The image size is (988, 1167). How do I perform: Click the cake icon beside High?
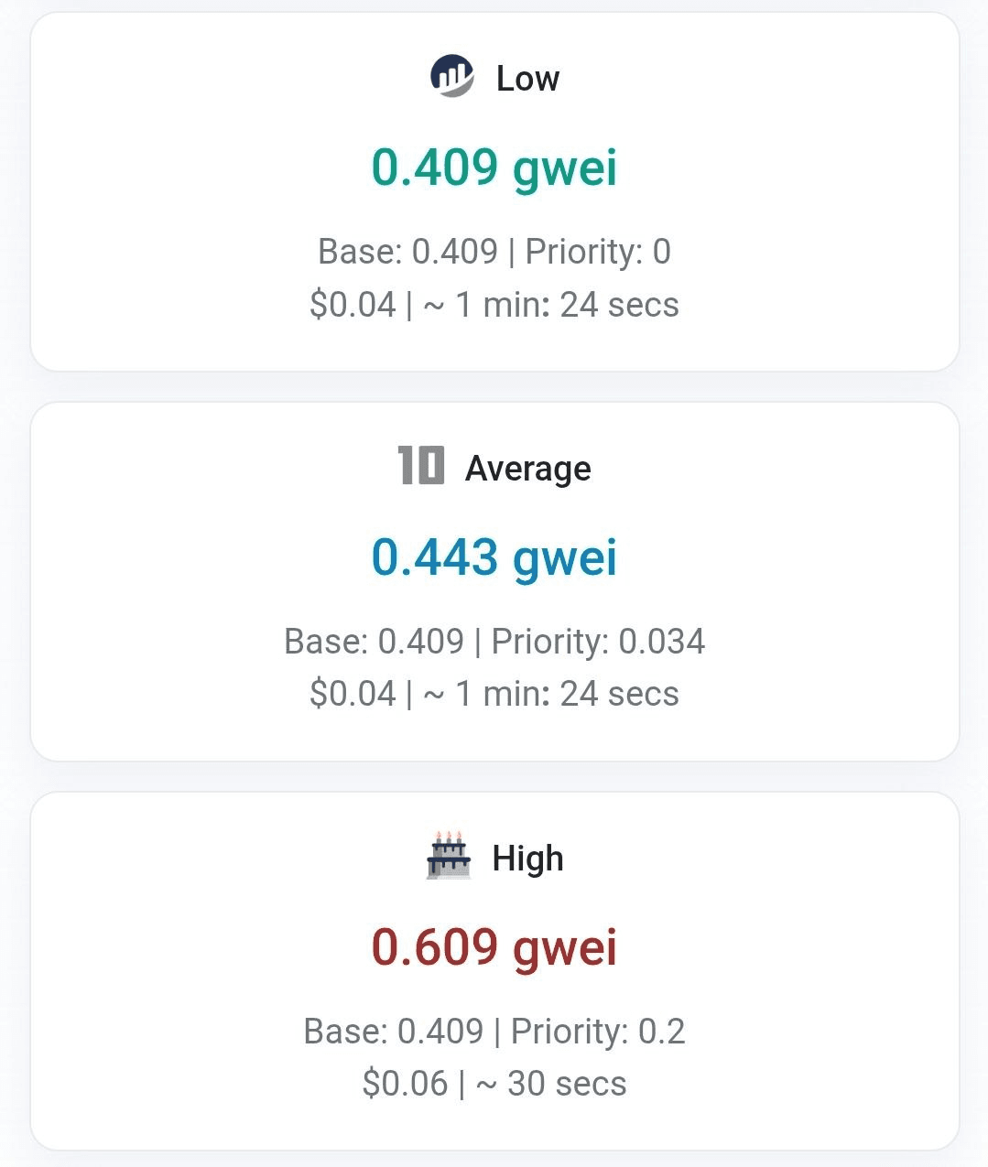pos(449,856)
